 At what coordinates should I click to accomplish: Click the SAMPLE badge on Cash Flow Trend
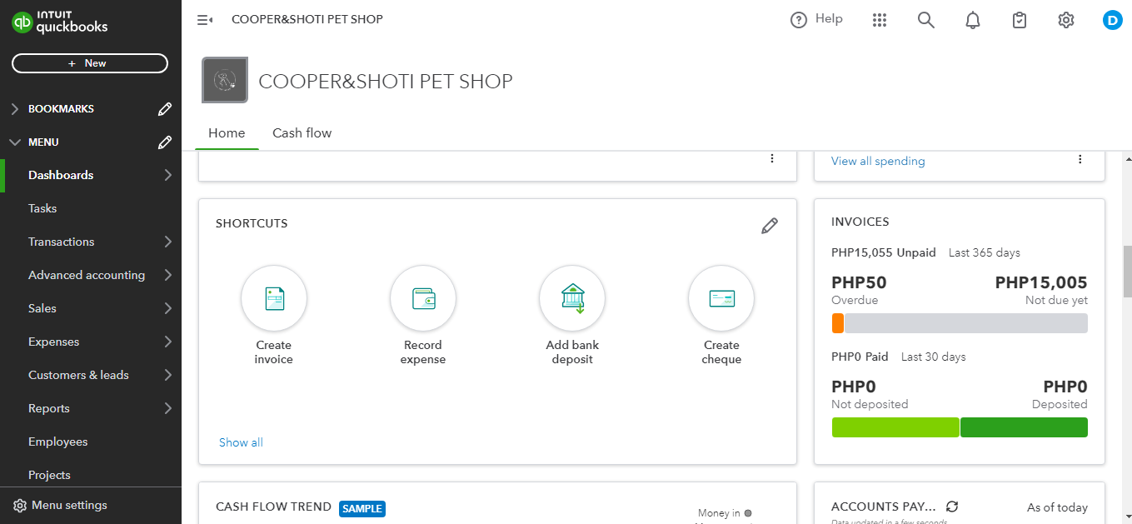pyautogui.click(x=362, y=508)
